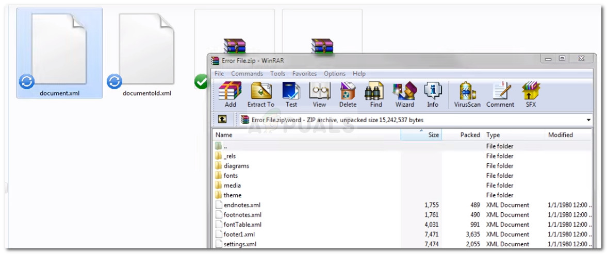This screenshot has height=254, width=607.
Task: Open the Commands menu
Action: pyautogui.click(x=247, y=74)
